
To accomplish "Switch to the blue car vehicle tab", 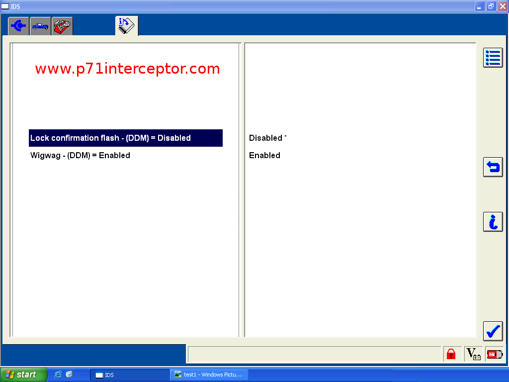I will click(x=40, y=26).
